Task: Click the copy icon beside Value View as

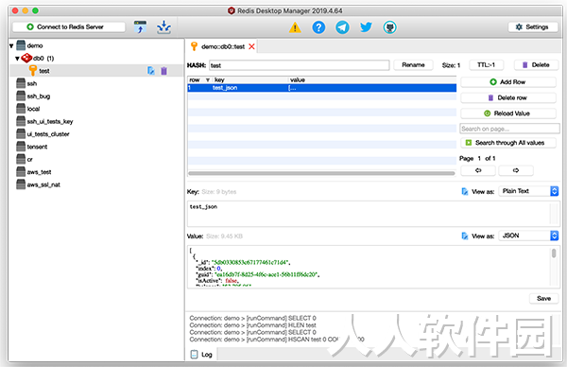Action: (465, 236)
